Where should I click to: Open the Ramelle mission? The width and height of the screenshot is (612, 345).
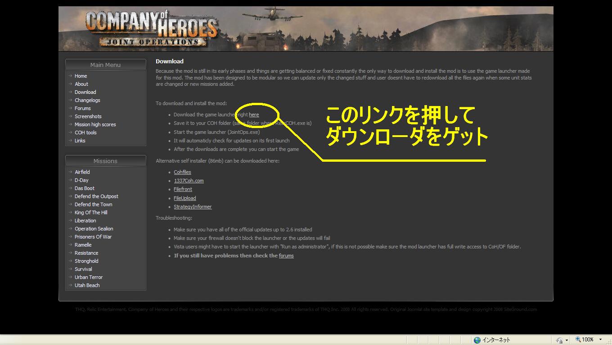pos(83,245)
